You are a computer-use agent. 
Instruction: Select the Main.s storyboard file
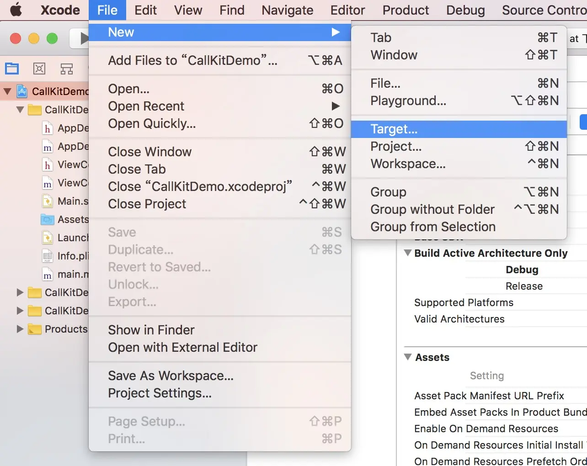(65, 201)
